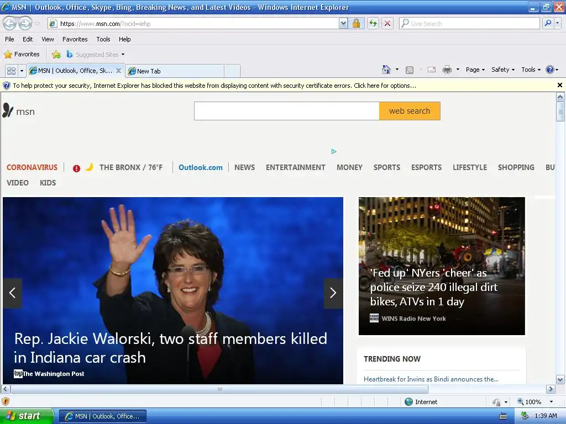Expand the Print button dropdown arrow
The image size is (566, 424).
458,69
